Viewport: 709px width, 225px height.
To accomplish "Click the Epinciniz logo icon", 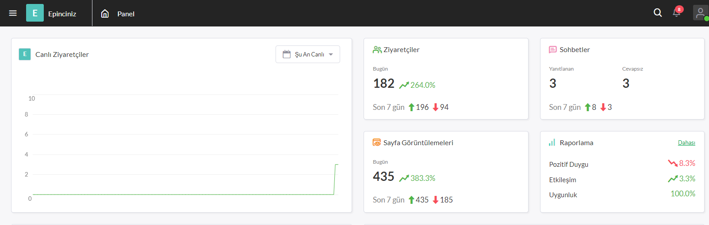I will point(35,13).
